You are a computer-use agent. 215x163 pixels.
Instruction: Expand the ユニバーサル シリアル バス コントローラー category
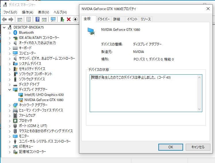tap(9, 141)
